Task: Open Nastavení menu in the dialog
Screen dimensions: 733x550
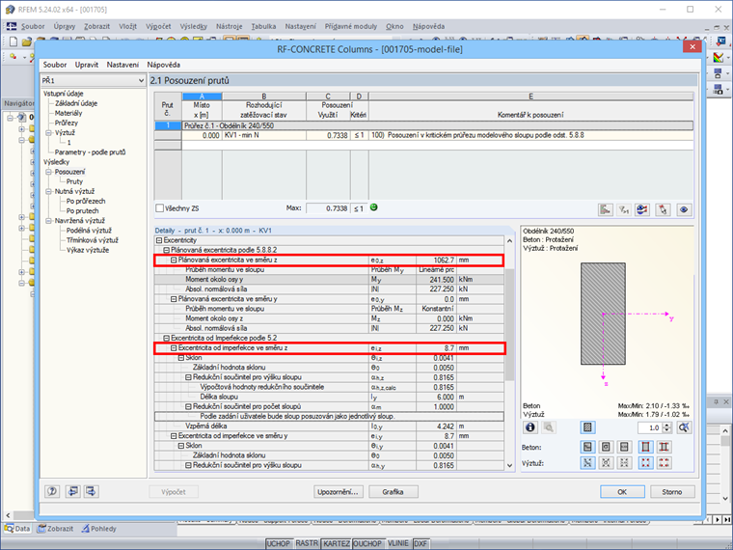Action: click(122, 65)
